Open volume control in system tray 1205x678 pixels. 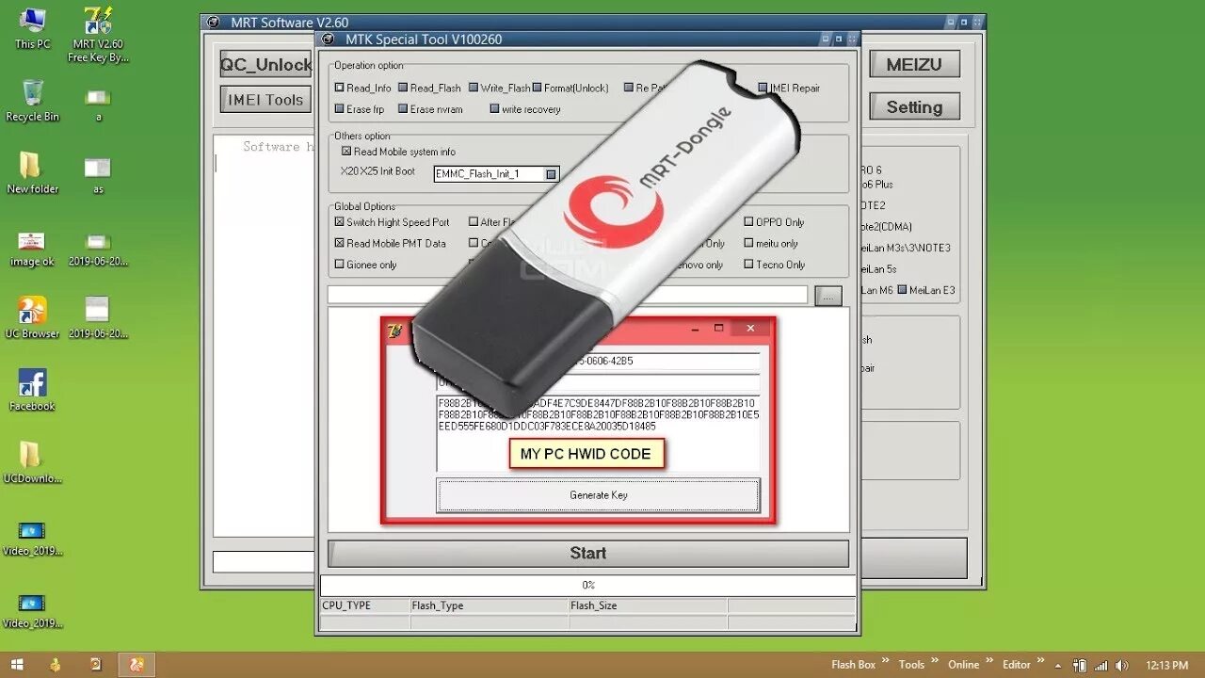coord(1120,665)
